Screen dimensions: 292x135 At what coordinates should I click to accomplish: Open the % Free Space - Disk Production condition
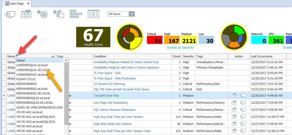pyautogui.click(x=115, y=79)
